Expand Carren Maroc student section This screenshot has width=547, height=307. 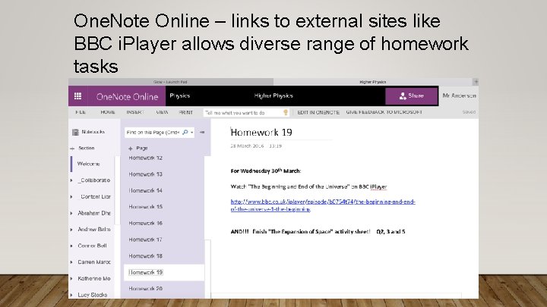click(x=71, y=262)
